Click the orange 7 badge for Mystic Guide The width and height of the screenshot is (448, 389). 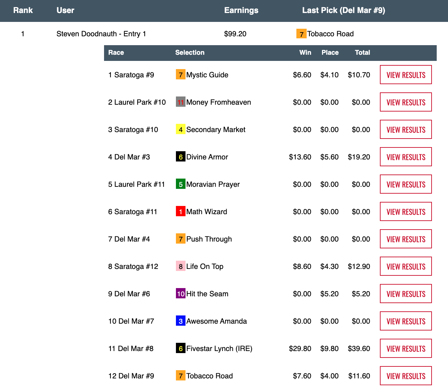tap(180, 75)
